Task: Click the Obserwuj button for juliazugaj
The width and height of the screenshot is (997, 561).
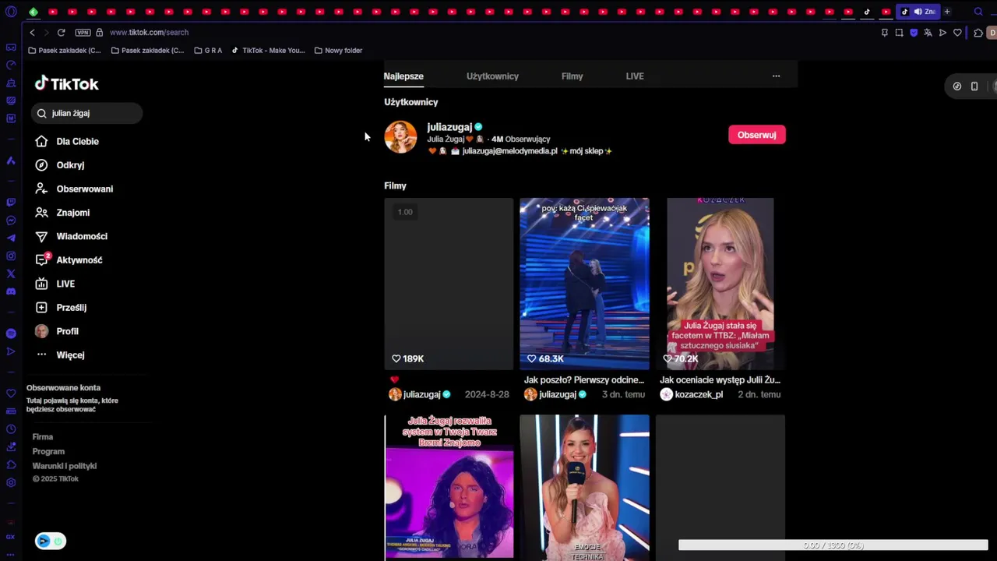Action: (x=756, y=135)
